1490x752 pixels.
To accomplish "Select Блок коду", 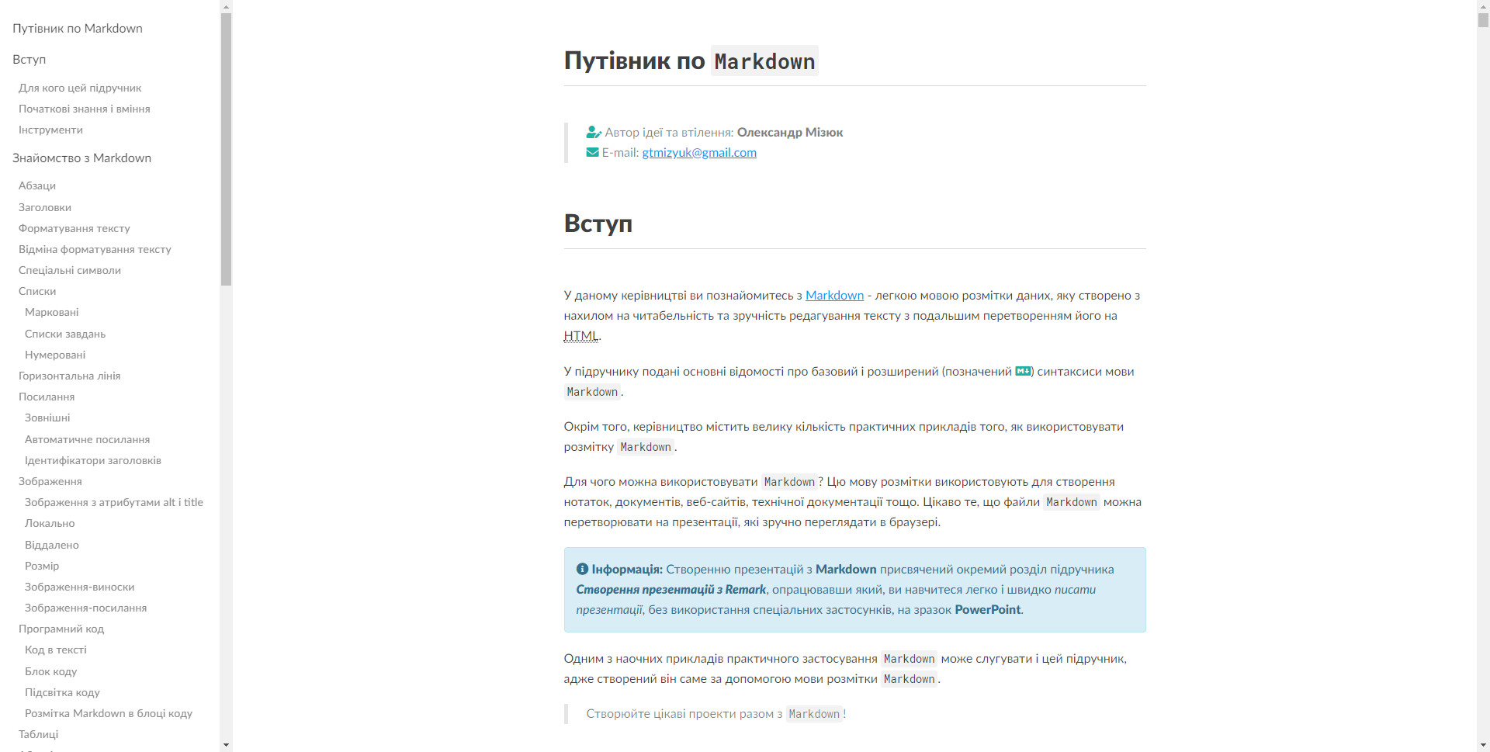I will (51, 671).
